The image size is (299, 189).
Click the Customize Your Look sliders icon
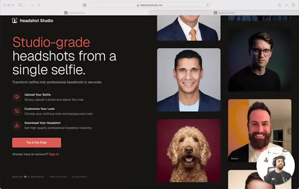(17, 111)
